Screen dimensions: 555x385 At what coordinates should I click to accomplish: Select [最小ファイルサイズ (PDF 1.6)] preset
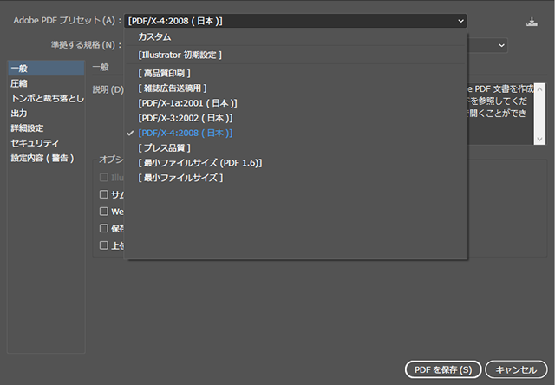296,163
